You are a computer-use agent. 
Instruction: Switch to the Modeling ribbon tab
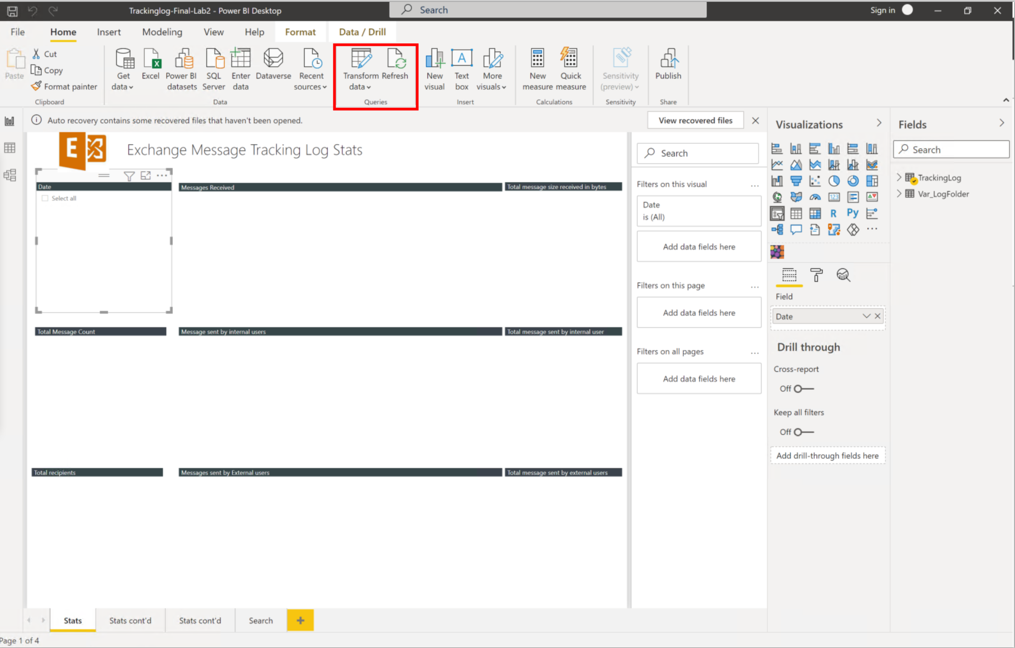point(162,32)
